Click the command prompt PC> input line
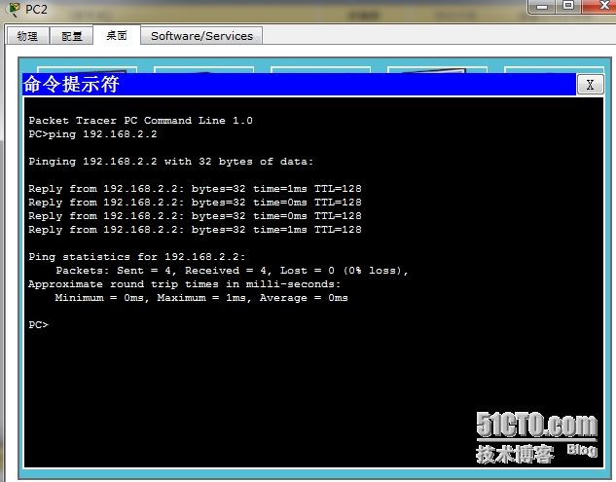The image size is (616, 482). click(x=39, y=325)
